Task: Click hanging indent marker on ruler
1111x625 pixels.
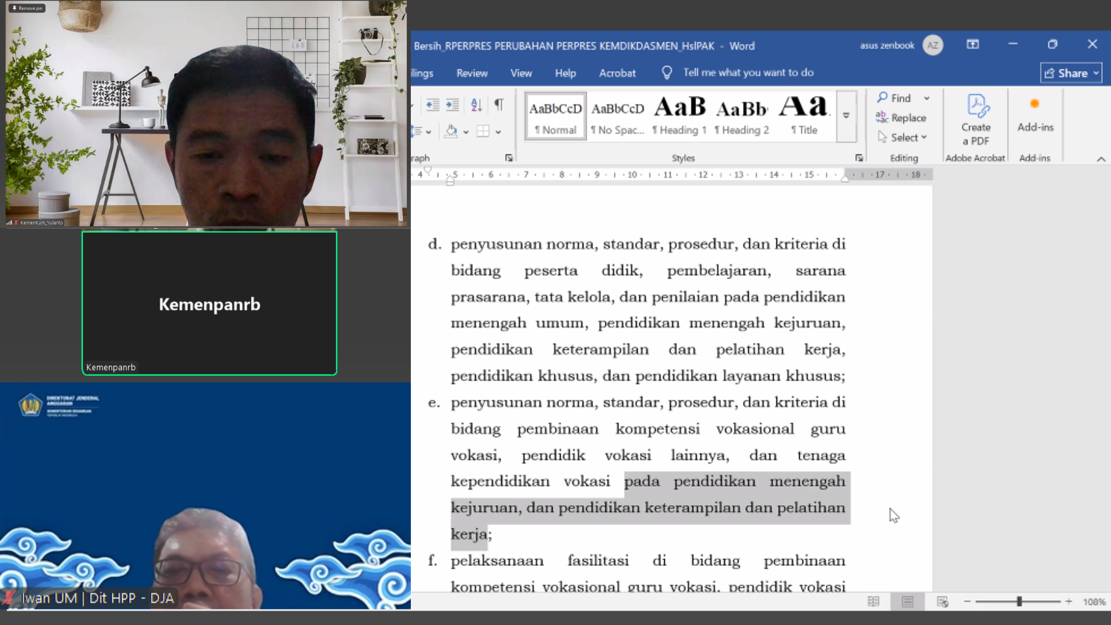Action: click(450, 180)
